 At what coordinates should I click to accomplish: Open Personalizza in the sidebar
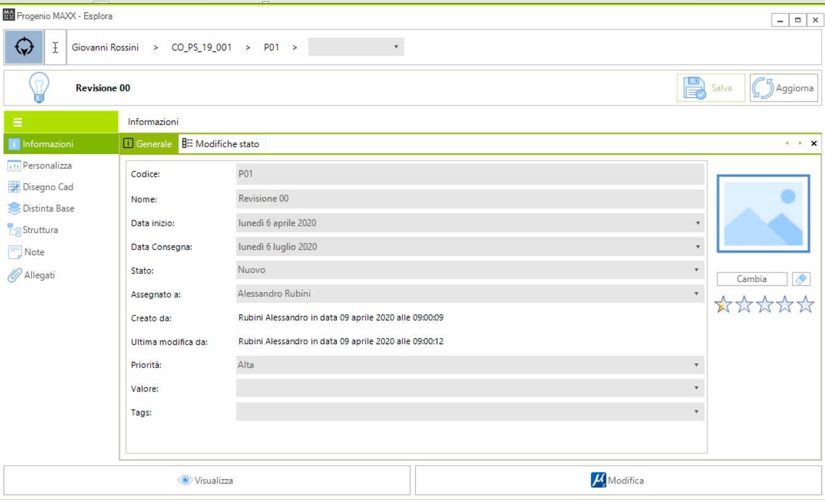(x=60, y=166)
